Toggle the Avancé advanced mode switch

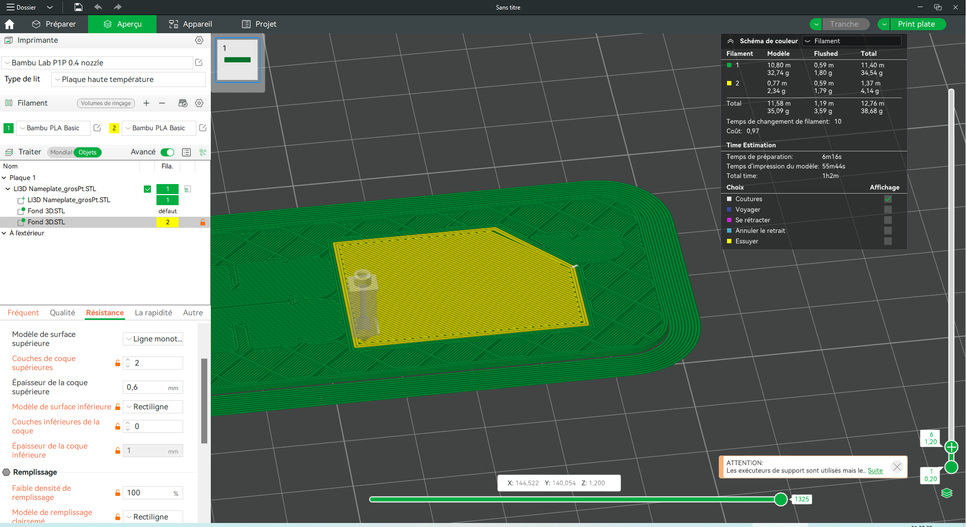[x=168, y=152]
